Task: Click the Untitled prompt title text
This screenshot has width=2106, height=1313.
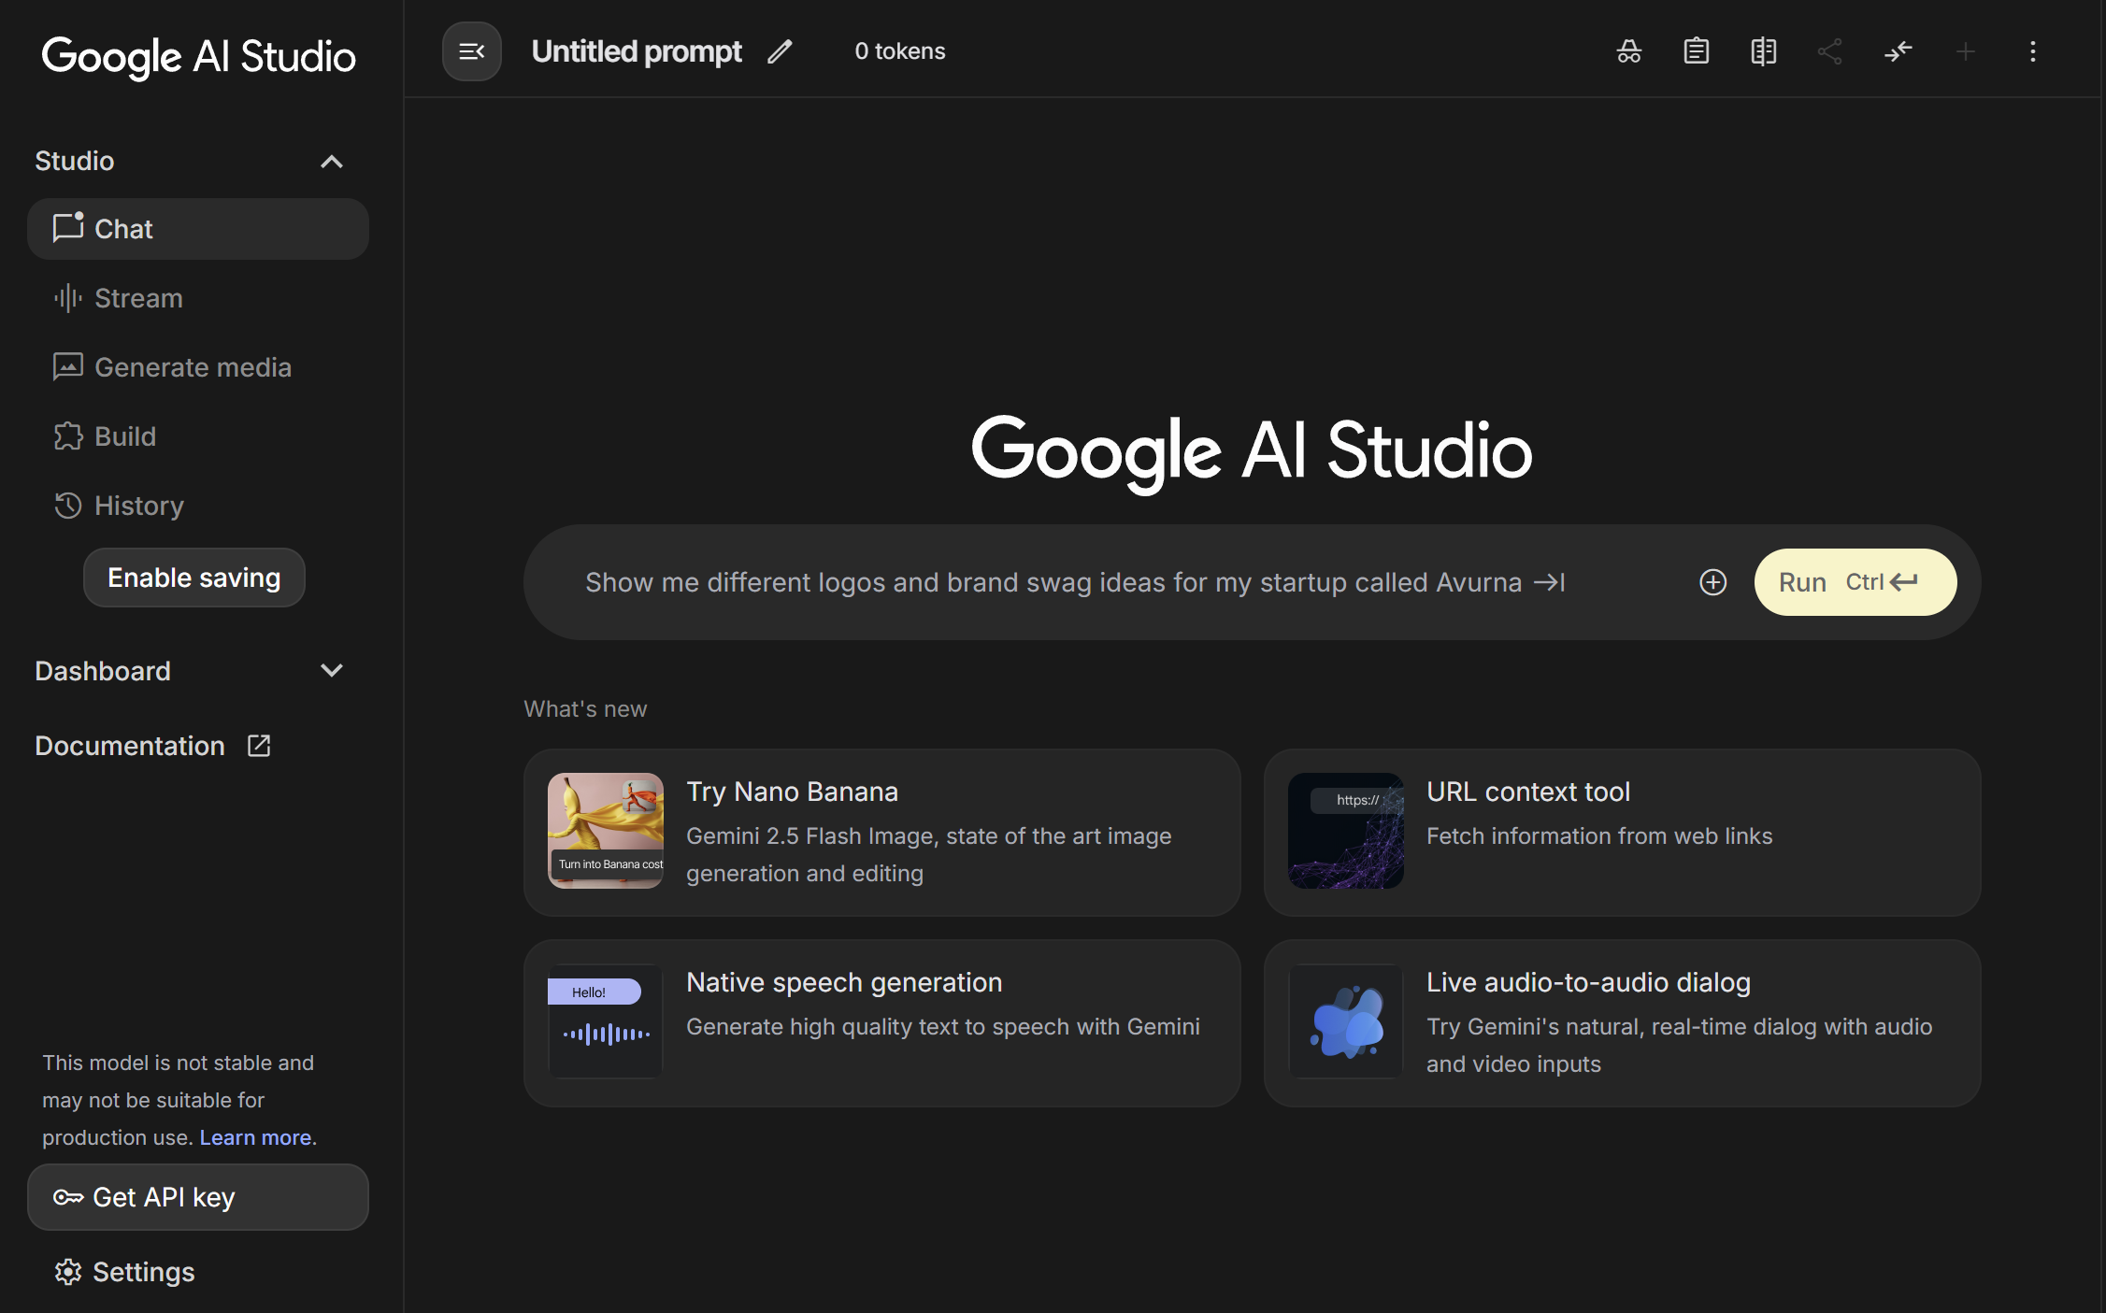Action: [637, 51]
